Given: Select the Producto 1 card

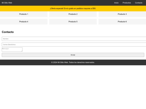Looking at the screenshot, I should coord(24,14).
